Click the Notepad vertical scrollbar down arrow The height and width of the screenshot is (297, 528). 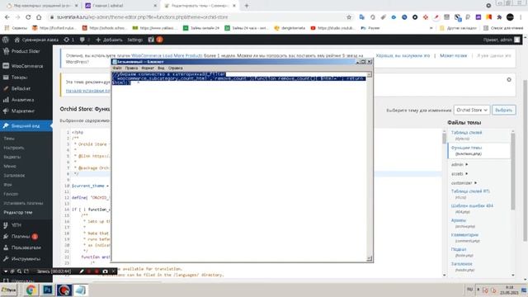point(370,258)
